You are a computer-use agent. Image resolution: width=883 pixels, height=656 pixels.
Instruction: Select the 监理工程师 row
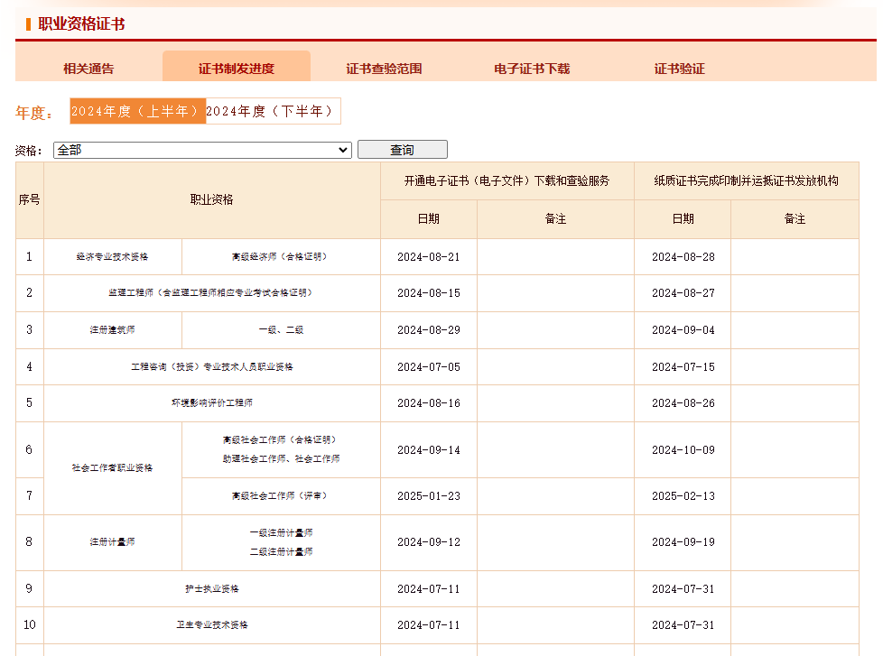click(211, 293)
